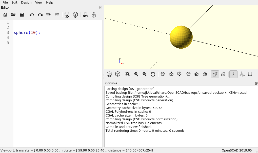
Task: Zoom in on the 3D viewport
Action: 136,74
